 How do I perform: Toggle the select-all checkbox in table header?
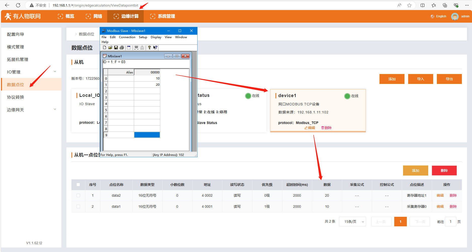click(x=78, y=185)
